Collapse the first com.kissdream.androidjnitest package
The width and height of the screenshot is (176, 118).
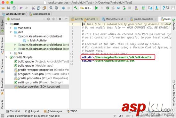coord(15,36)
